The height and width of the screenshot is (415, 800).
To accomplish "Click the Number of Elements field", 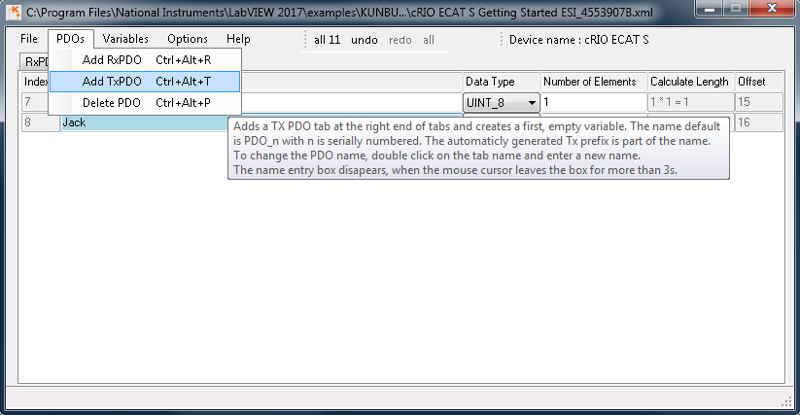I will click(x=592, y=102).
